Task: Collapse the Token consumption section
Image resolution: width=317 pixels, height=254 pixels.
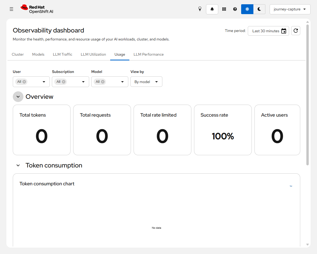Action: [18, 165]
